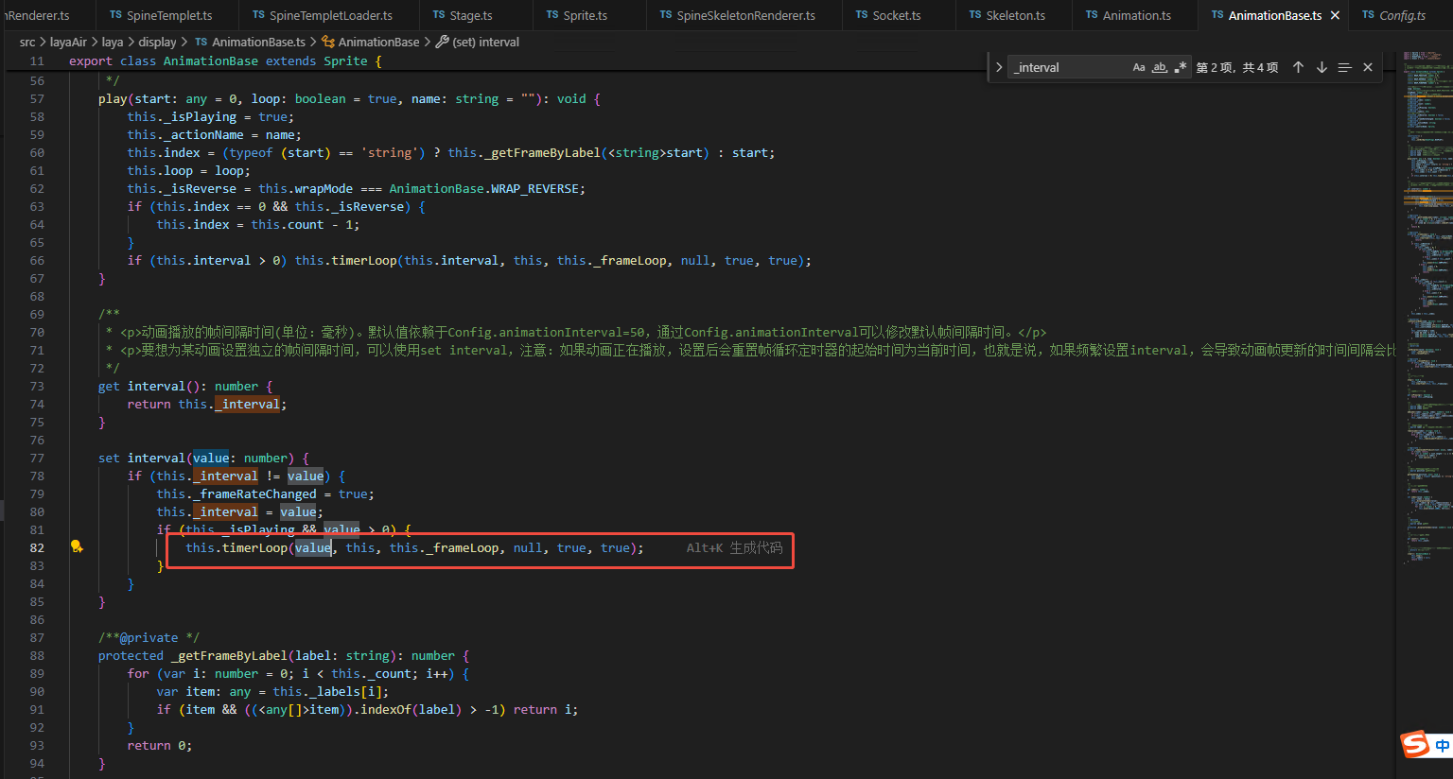The height and width of the screenshot is (779, 1453).
Task: Open the (set) interval breadcrumb dropdown
Action: tap(485, 42)
